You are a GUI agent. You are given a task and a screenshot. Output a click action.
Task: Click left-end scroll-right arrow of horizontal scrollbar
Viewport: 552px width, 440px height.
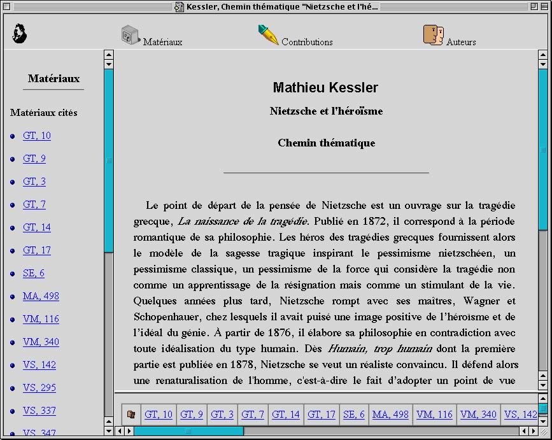coord(129,431)
